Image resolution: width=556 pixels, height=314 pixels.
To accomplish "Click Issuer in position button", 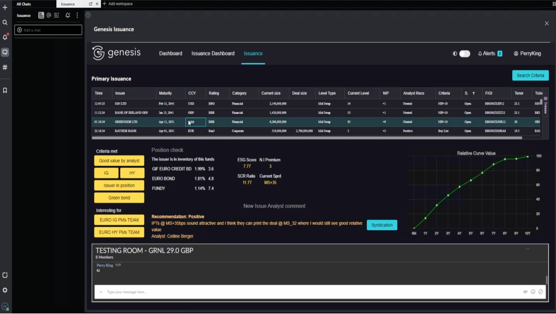I will 119,185.
